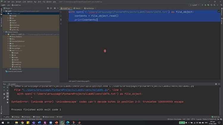Screen dimensions: 223x125
Task: Click the up arrow in Run toolbar
Action: pyautogui.click(x=7, y=87)
